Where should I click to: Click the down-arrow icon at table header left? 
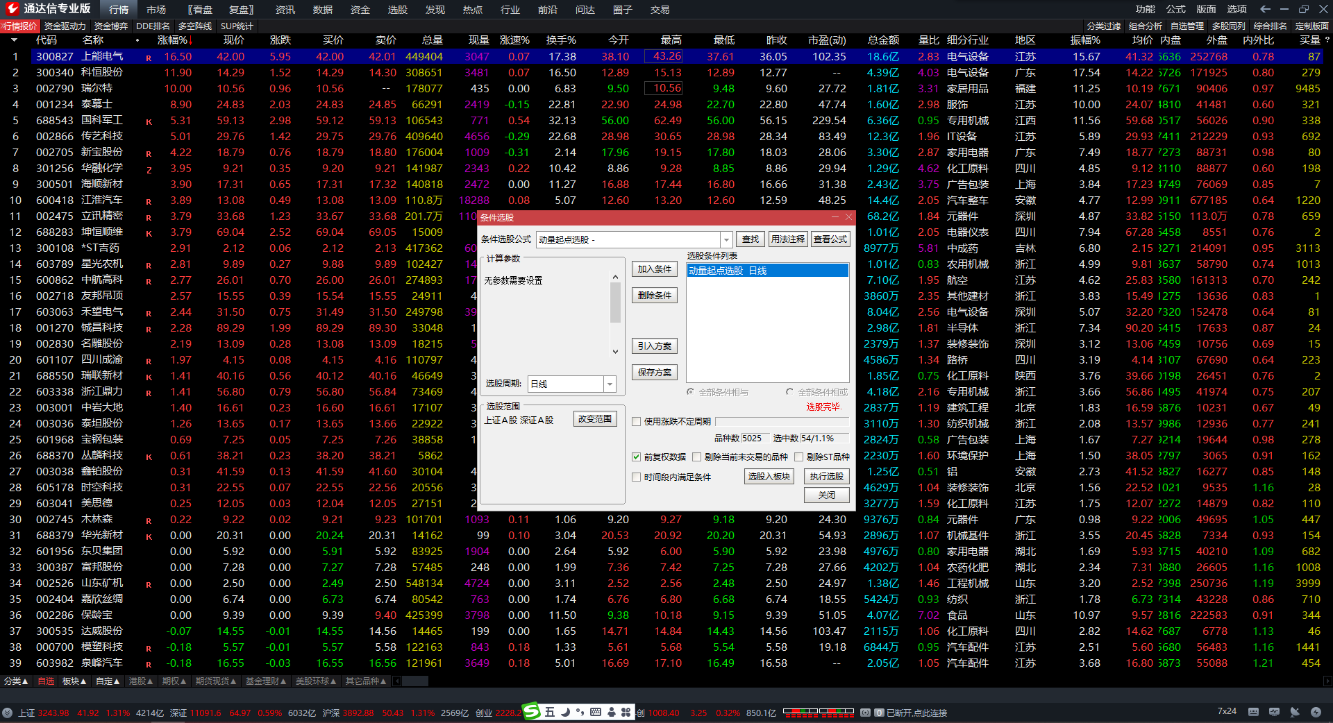14,40
